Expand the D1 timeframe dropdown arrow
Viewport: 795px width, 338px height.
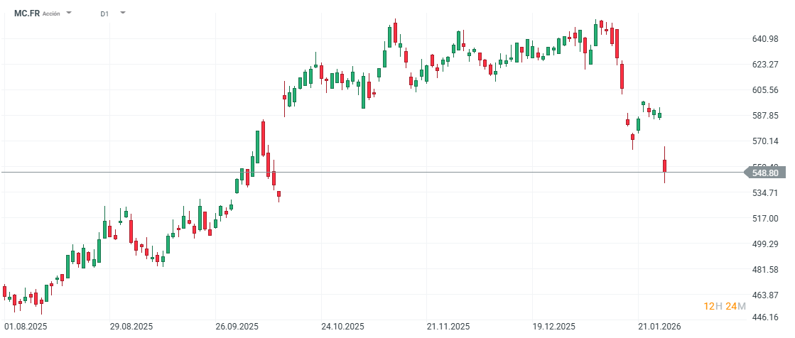click(x=123, y=13)
